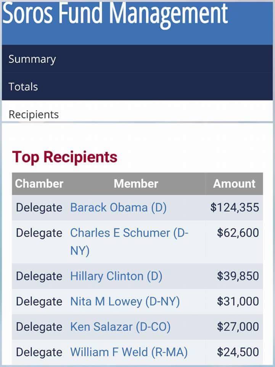Open William F Weld (R-MA) link
The height and width of the screenshot is (367, 275).
click(129, 352)
